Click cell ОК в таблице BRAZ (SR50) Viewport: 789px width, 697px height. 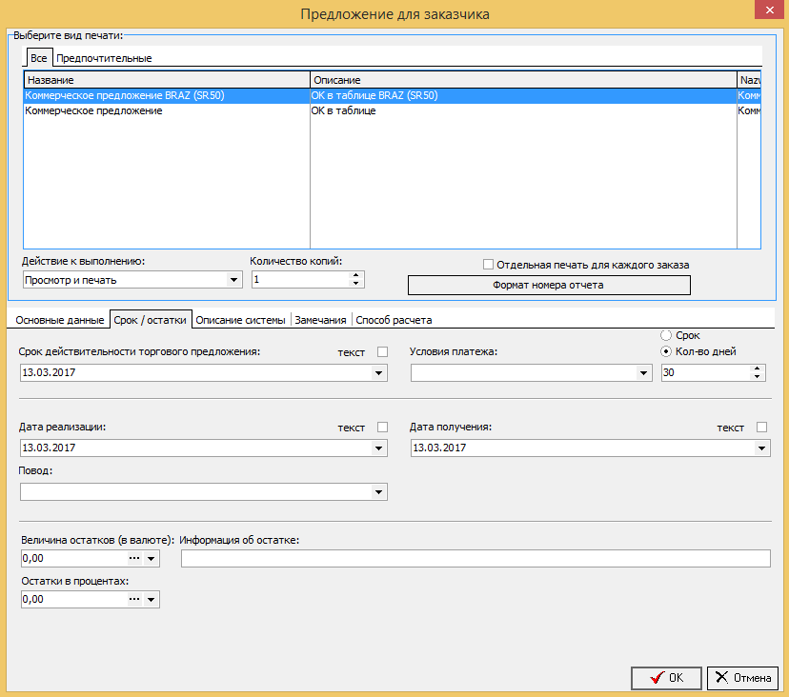coord(523,95)
